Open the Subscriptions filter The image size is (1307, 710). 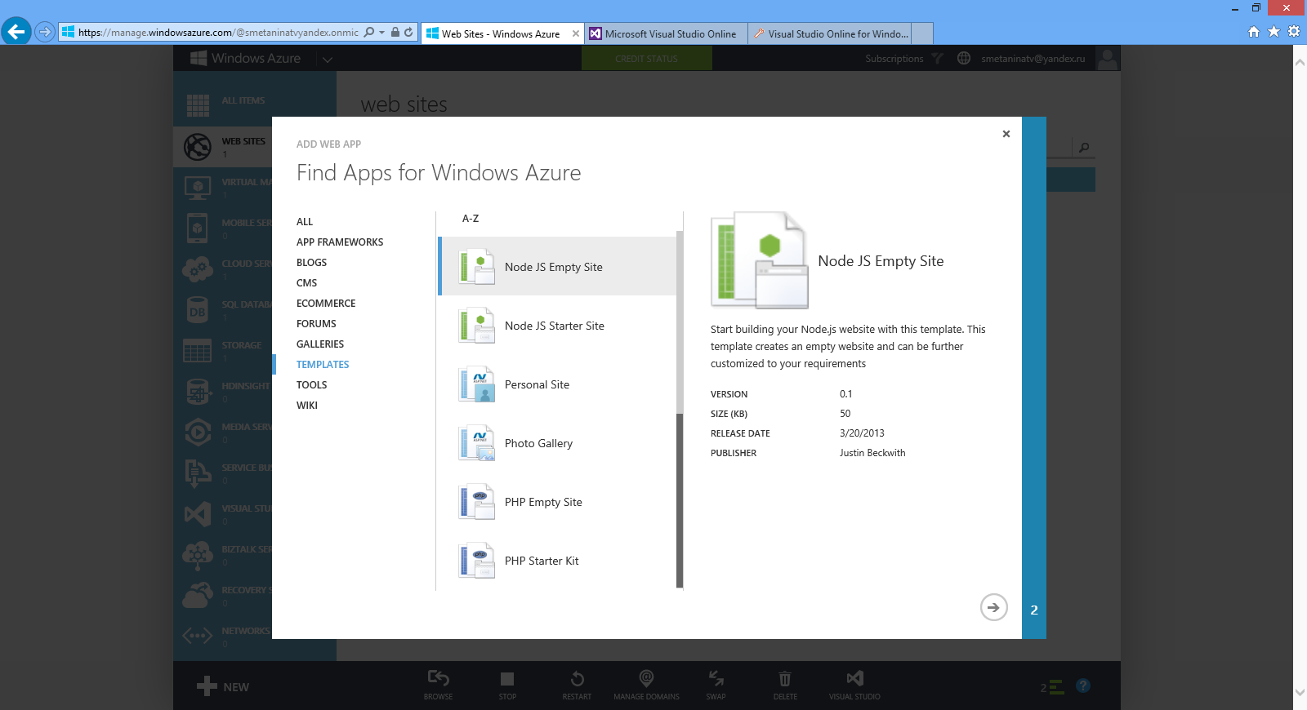(x=904, y=59)
